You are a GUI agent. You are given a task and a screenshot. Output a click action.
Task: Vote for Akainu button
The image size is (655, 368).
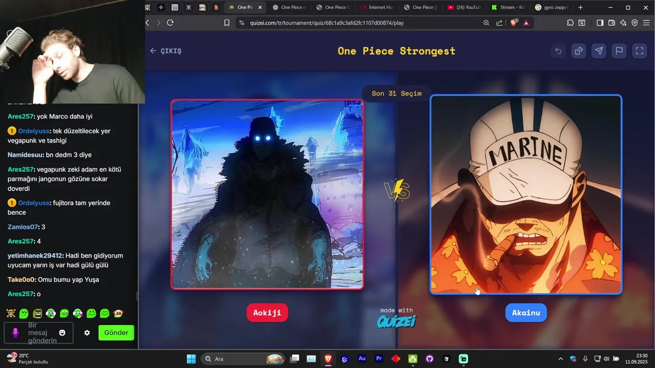click(x=526, y=313)
